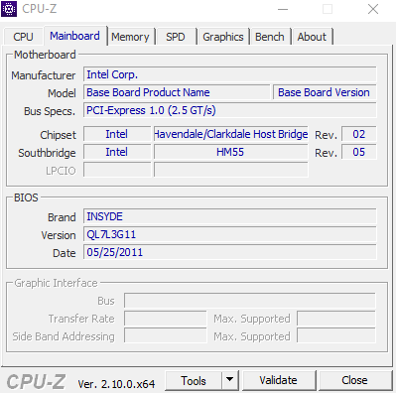Click the empty LPCIO vendor field
This screenshot has height=393, width=396.
(x=117, y=170)
